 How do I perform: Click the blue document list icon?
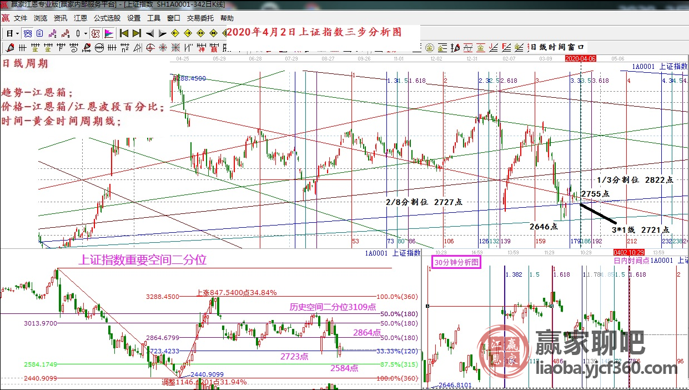click(39, 33)
